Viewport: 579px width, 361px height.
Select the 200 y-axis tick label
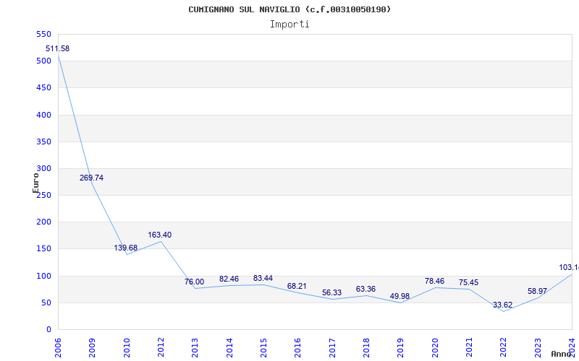click(43, 222)
